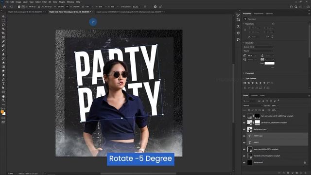Click Add layer mask icon
The image size is (311, 175).
coord(288,173)
